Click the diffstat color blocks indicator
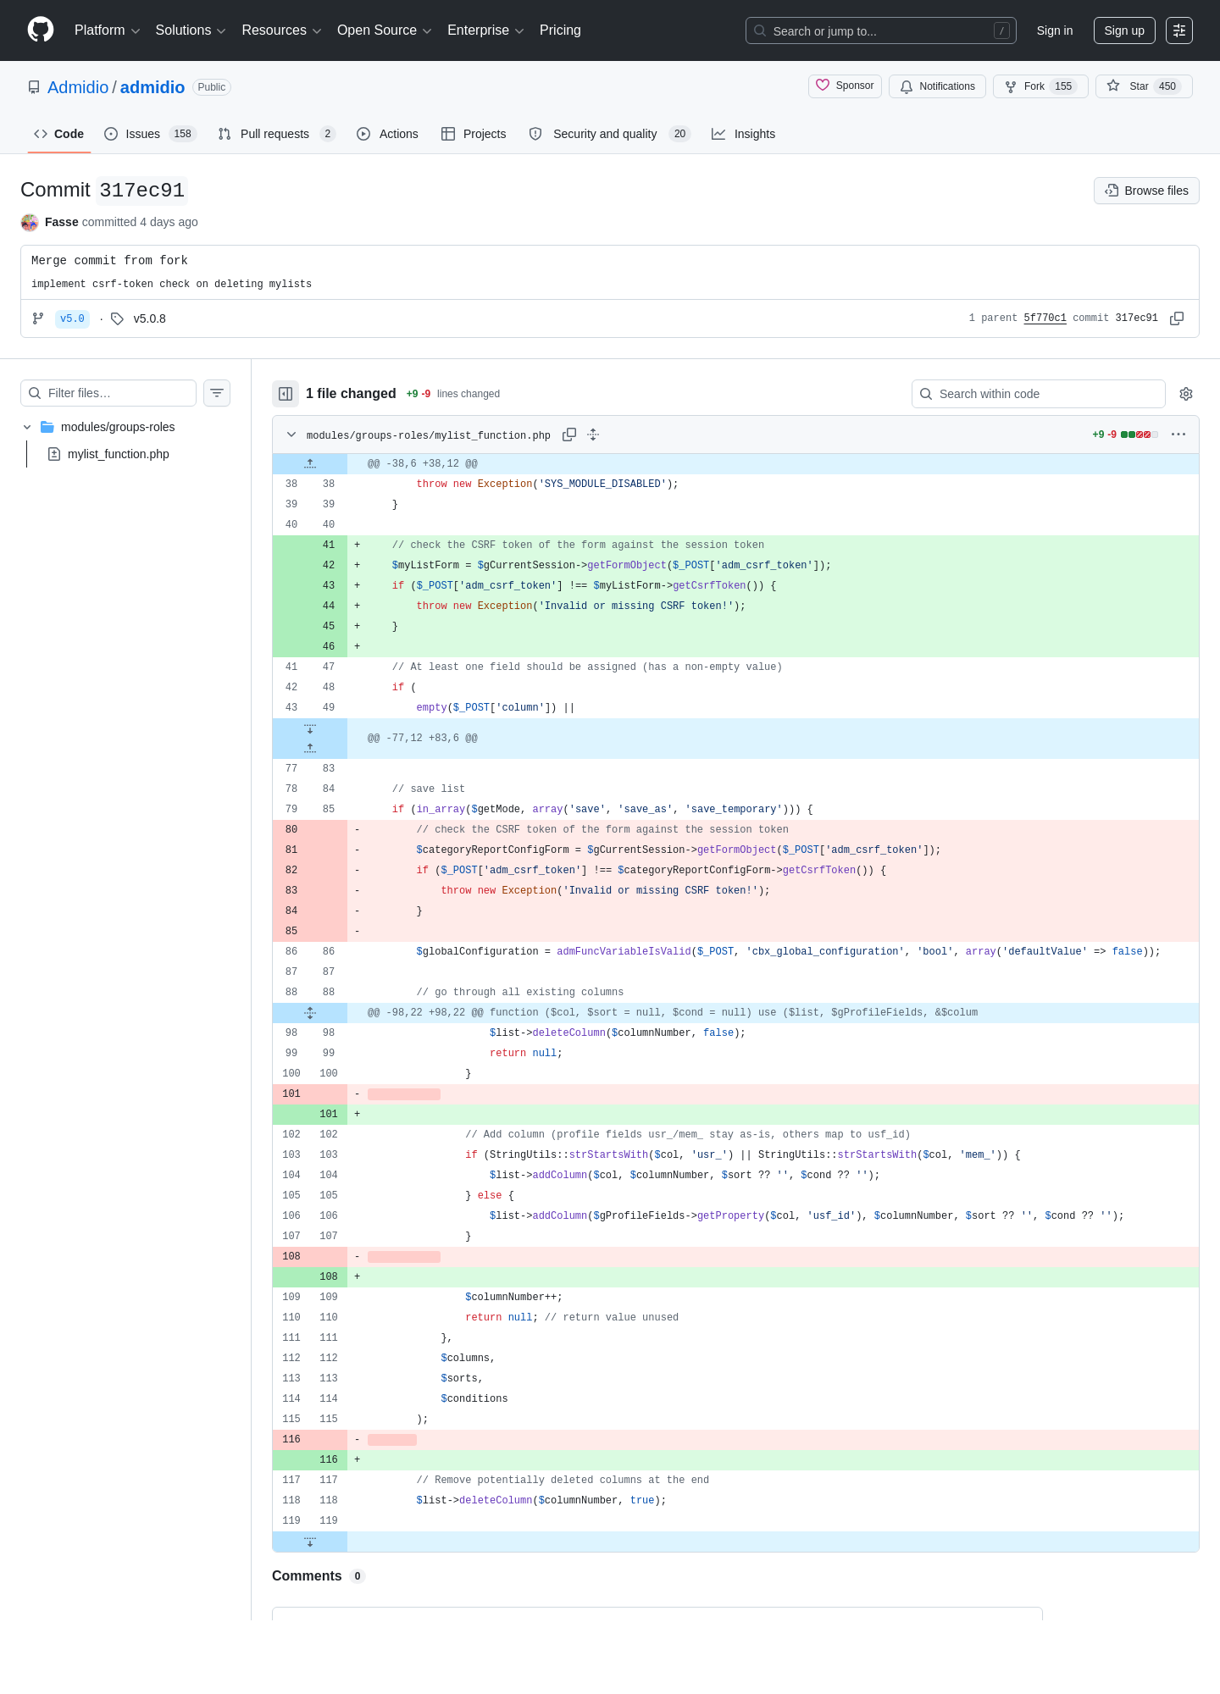Screen dimensions: 1220x1694 click(1140, 435)
